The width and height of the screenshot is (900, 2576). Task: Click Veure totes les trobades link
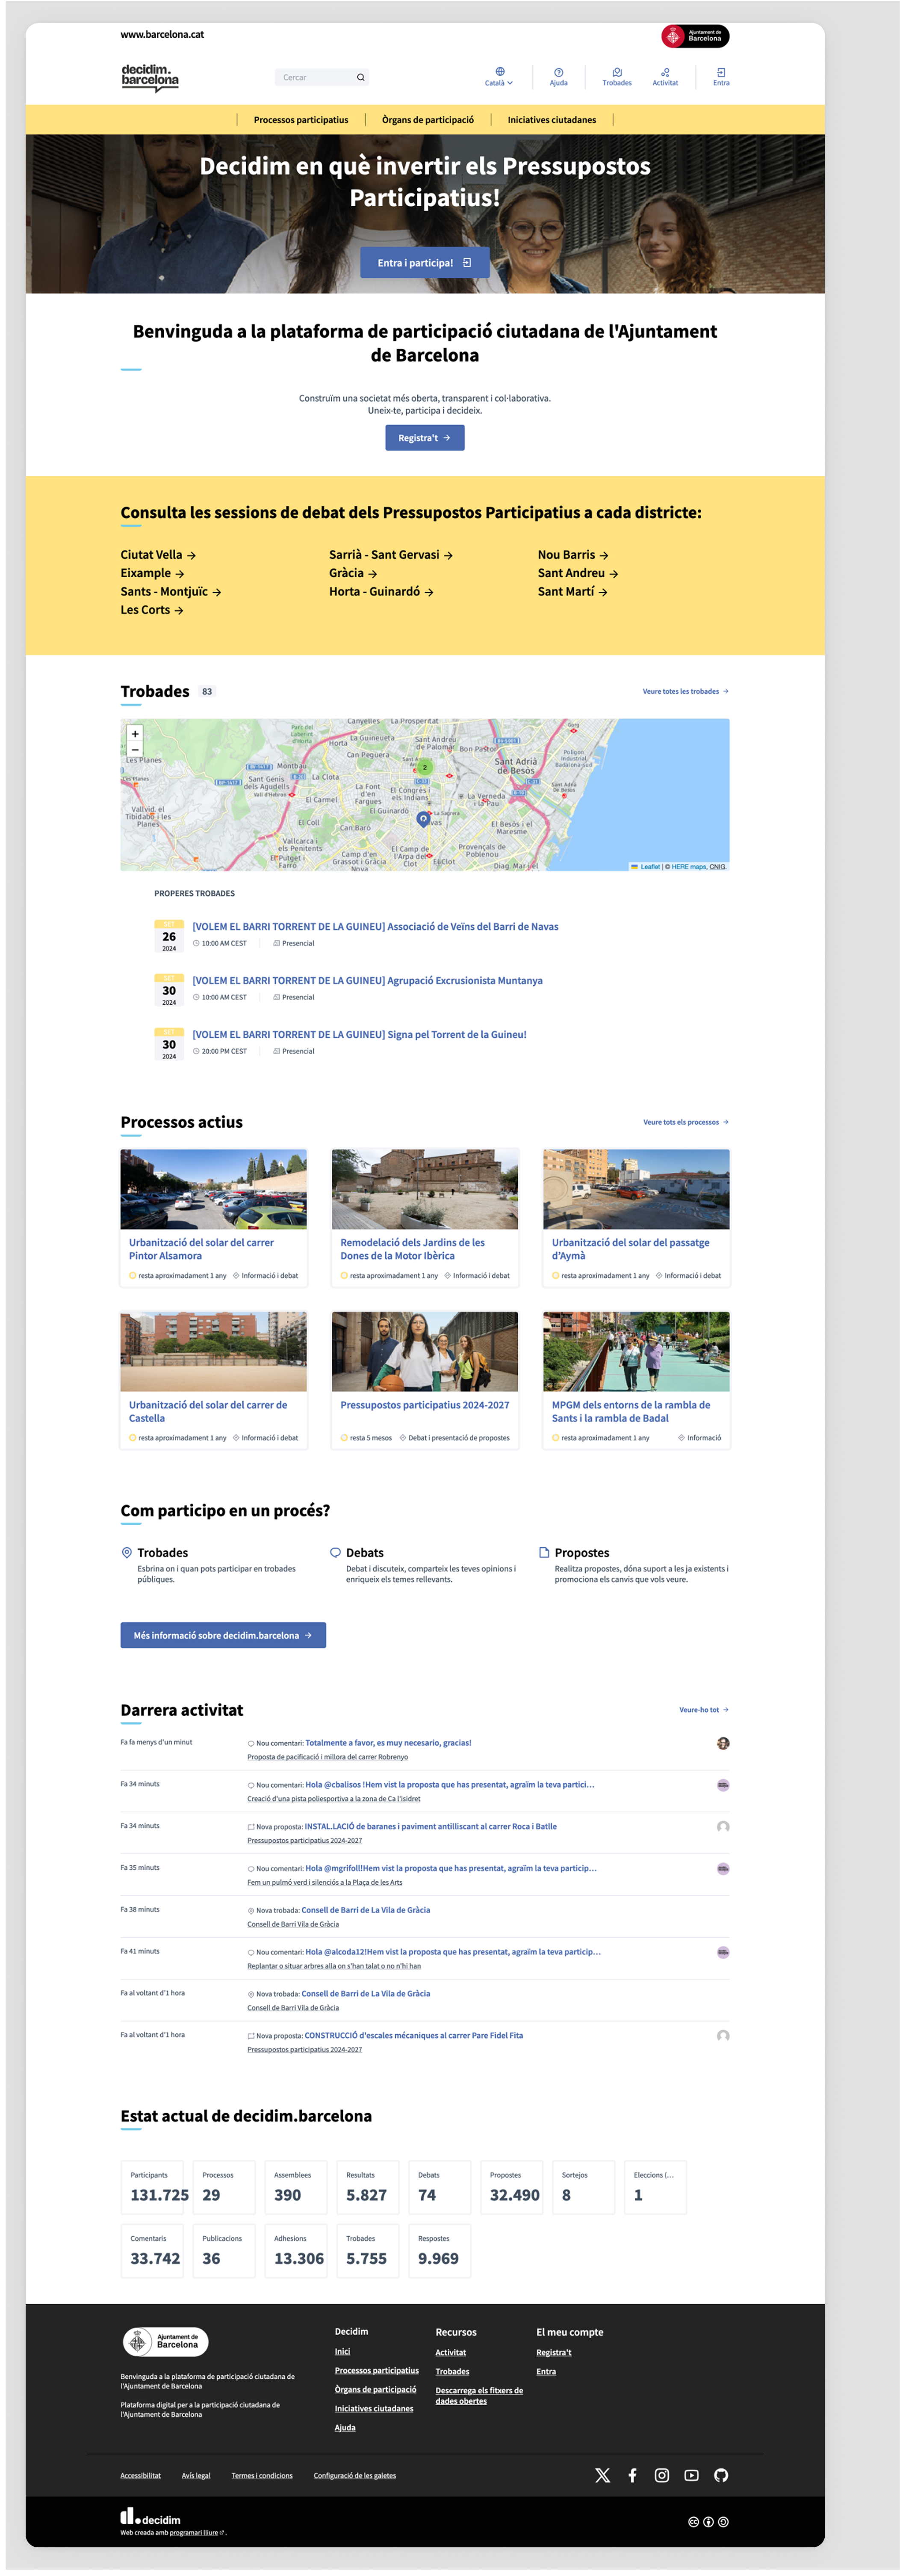pos(685,691)
